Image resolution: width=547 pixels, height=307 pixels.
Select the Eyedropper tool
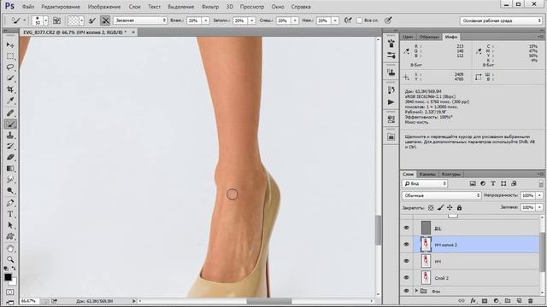[10, 101]
